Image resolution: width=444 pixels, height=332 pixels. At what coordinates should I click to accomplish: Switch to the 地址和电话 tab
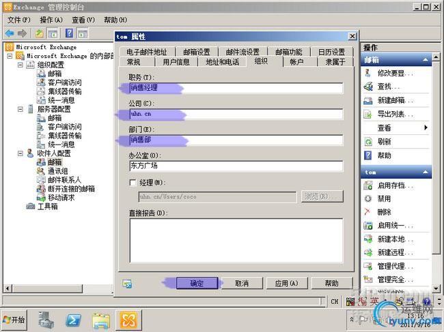223,62
